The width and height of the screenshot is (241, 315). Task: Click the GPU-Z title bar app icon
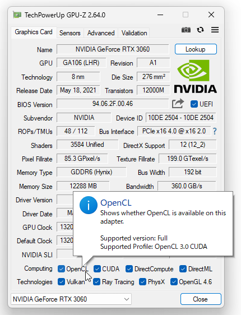[x=17, y=15]
